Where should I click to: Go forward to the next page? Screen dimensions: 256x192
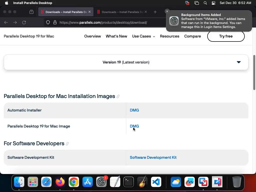15,22
